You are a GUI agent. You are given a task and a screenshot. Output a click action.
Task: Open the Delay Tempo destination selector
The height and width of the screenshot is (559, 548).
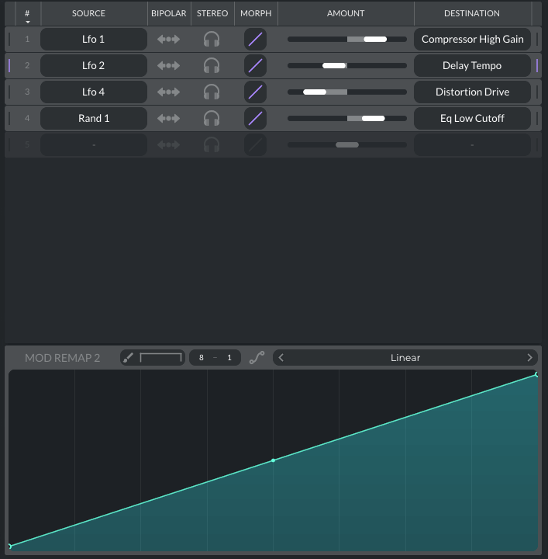pos(472,65)
